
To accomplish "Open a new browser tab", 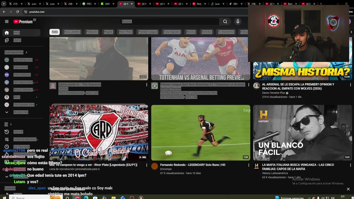I will click(321, 4).
